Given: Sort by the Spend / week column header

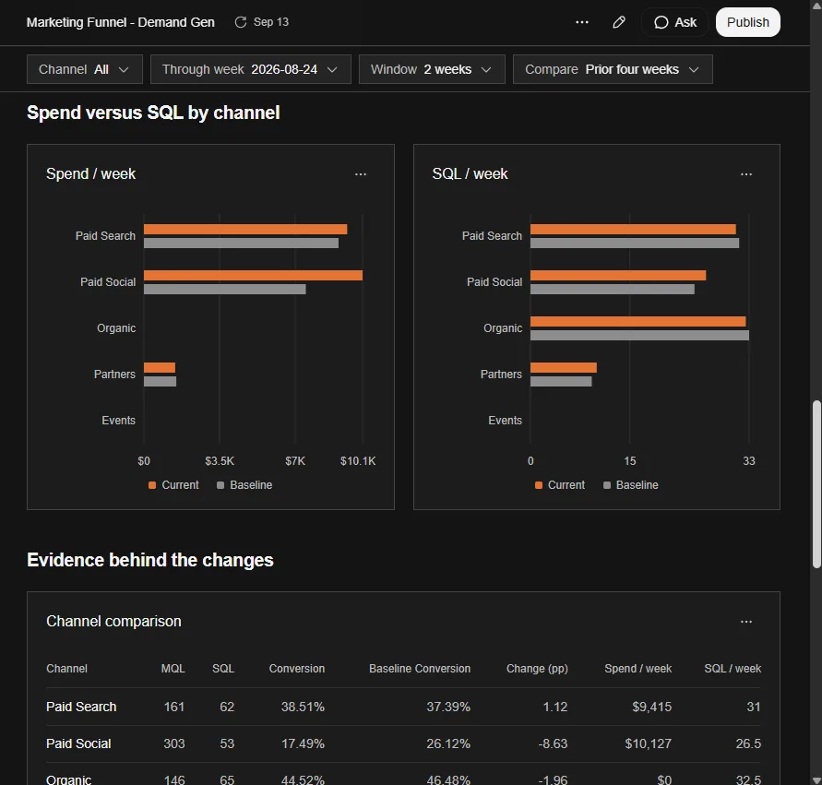Looking at the screenshot, I should pos(638,669).
